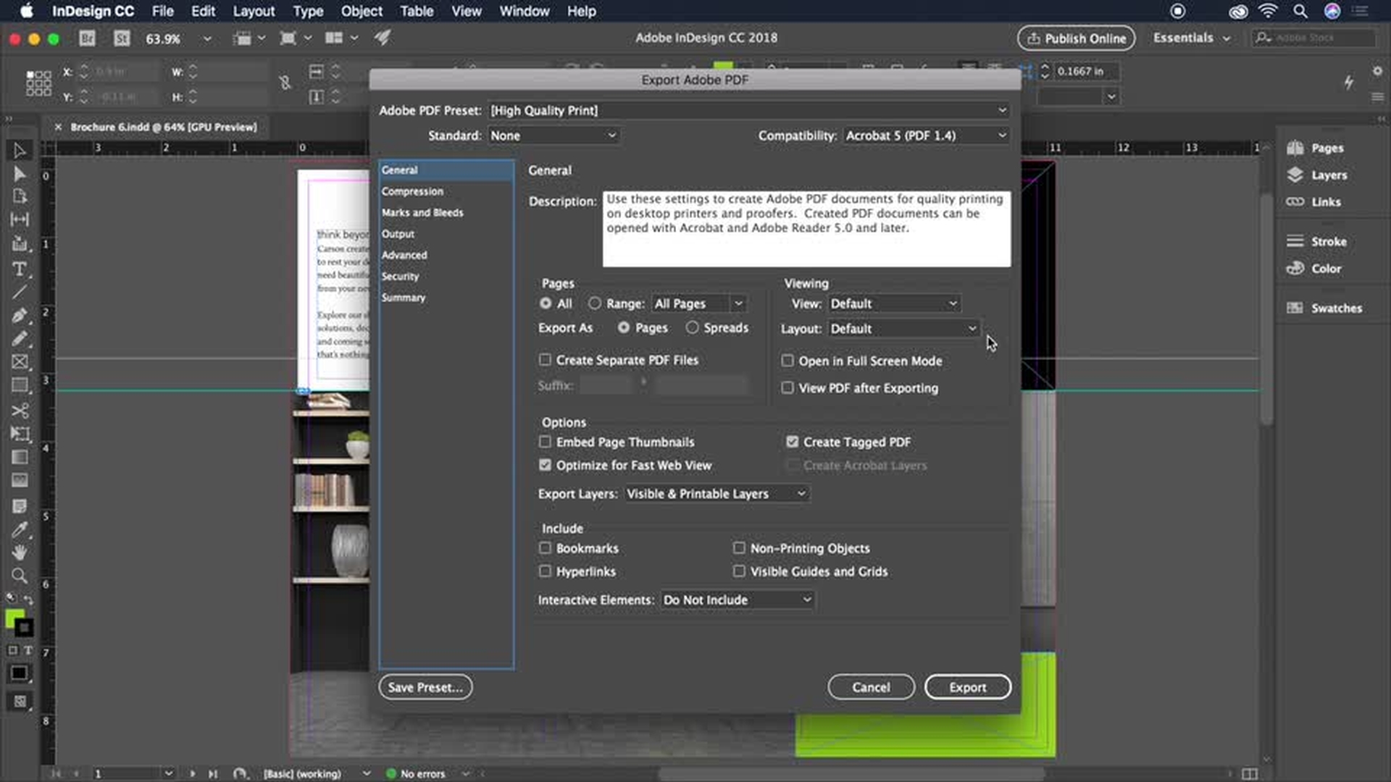1391x782 pixels.
Task: Uncheck Create Tagged PDF
Action: [793, 442]
